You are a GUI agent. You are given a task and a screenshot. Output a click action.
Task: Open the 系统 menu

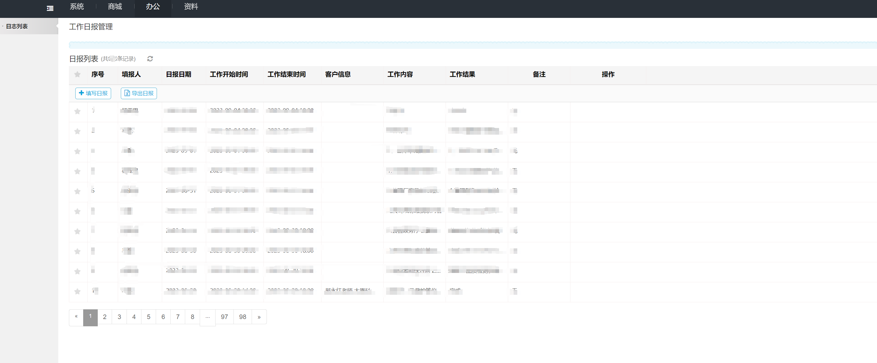[x=77, y=6]
